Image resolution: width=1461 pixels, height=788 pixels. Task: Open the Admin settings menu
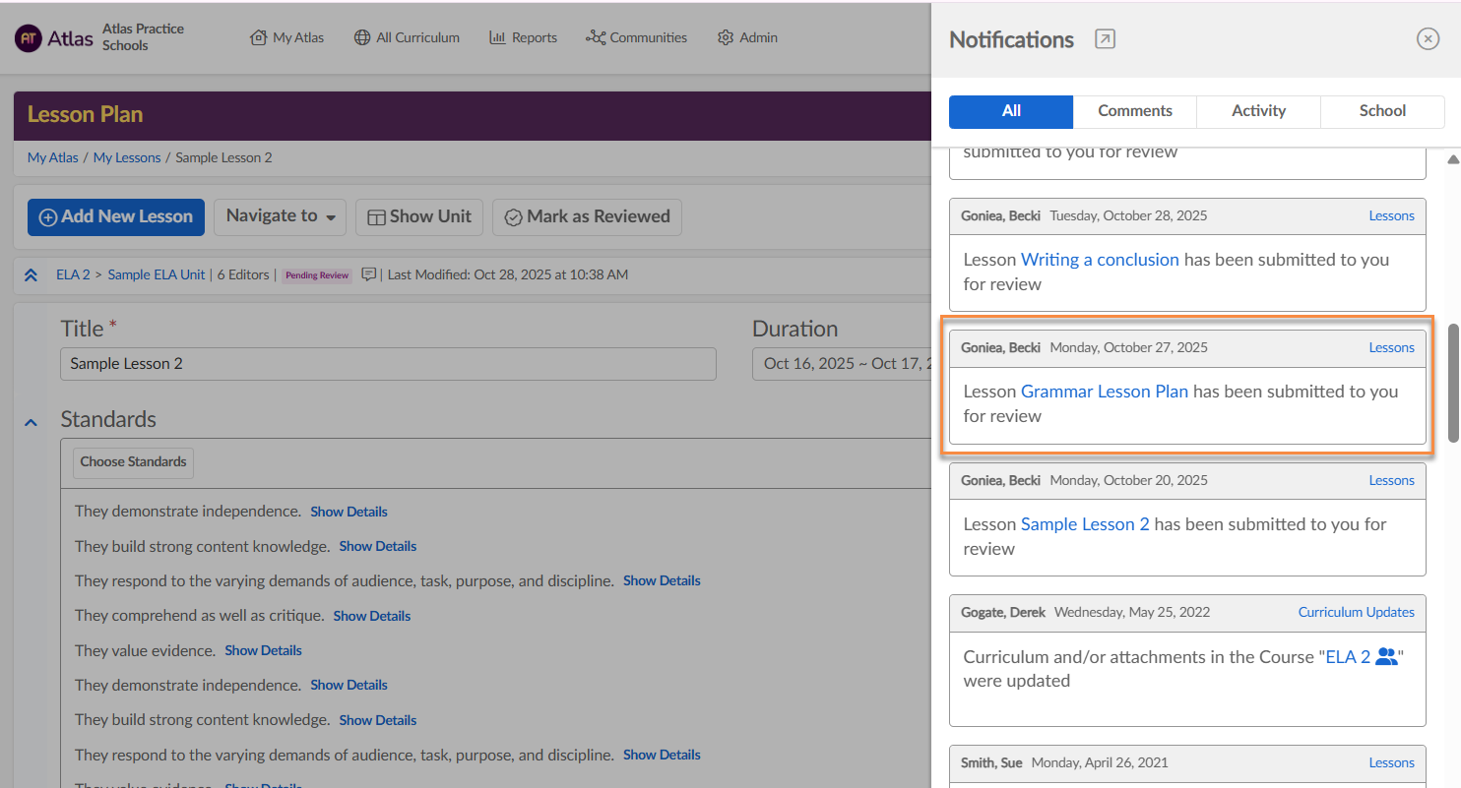(x=747, y=37)
